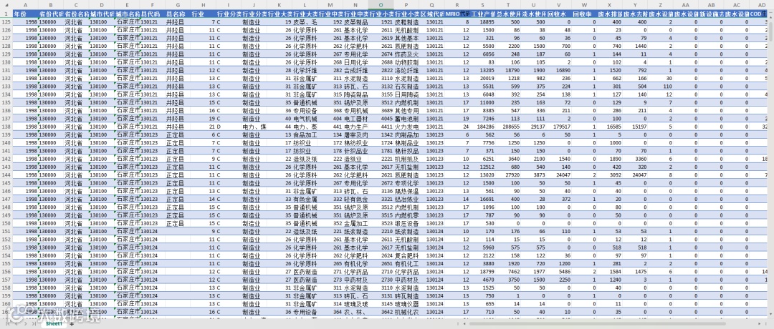The height and width of the screenshot is (329, 774).
Task: Click cell containing 16890
Action: coord(559,70)
